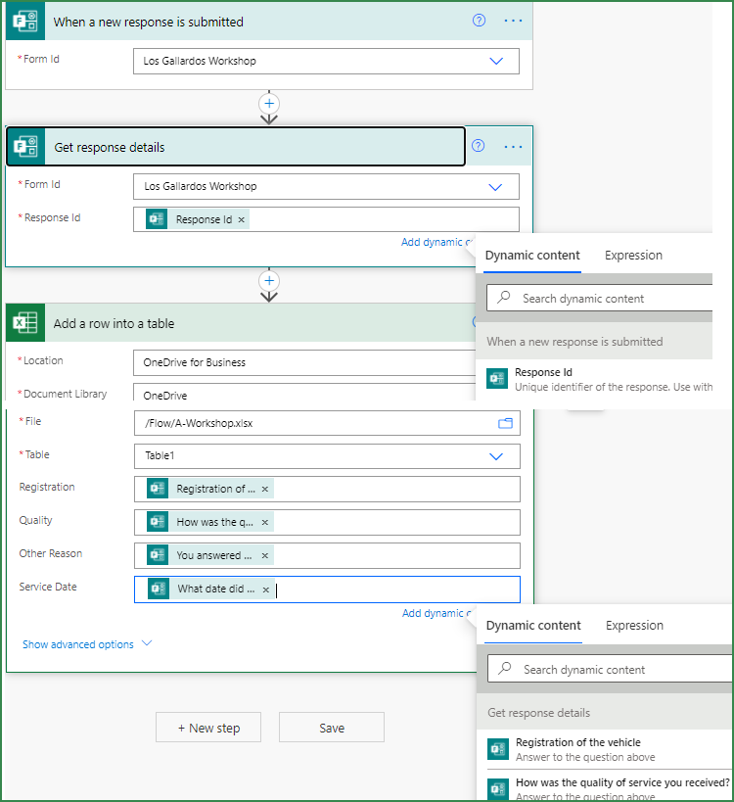The image size is (734, 802).
Task: Click the 'Get response details' section heading in panel
Action: 538,713
